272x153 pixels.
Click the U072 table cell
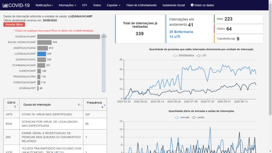point(11,114)
